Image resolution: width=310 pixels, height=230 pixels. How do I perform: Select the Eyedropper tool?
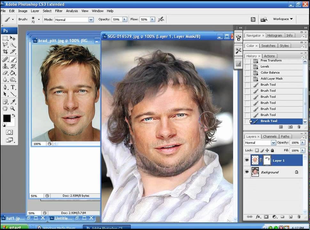[13, 102]
